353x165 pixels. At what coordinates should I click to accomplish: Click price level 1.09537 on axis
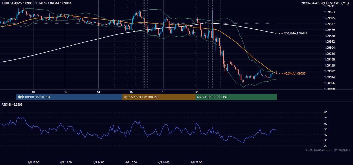[x=329, y=24]
